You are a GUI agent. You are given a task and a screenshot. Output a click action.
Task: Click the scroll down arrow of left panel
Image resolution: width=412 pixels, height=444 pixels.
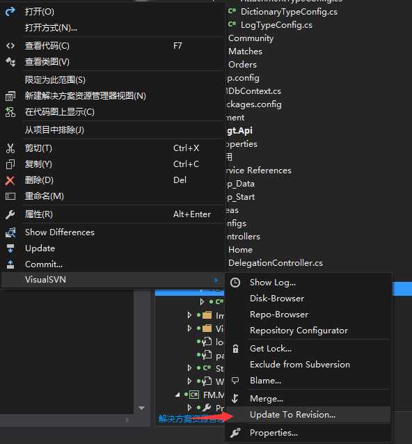[x=141, y=409]
